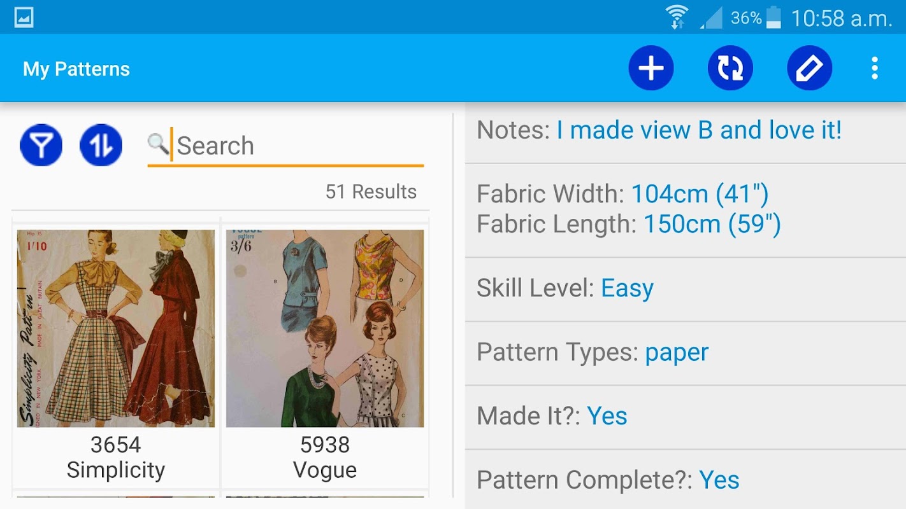
Task: Tap the image notification icon in status bar
Action: tap(24, 17)
